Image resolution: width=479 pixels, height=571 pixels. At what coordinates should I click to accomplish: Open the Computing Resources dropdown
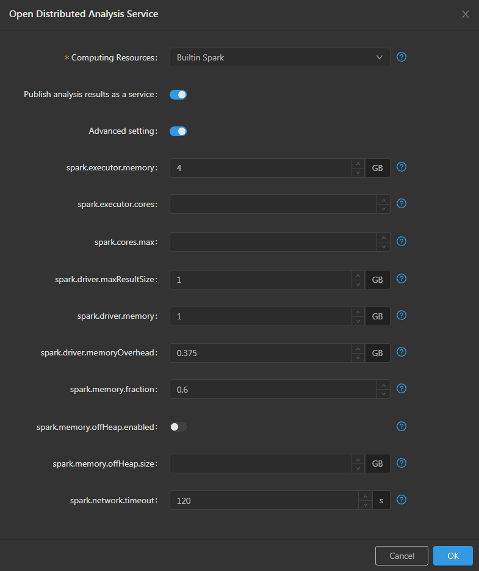pyautogui.click(x=279, y=58)
